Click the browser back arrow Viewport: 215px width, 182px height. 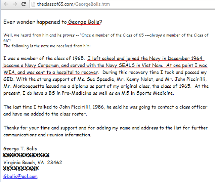tap(6, 4)
